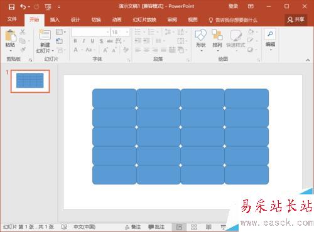The height and width of the screenshot is (232, 314).
Task: Toggle Italic formatting
Action: (x=84, y=41)
